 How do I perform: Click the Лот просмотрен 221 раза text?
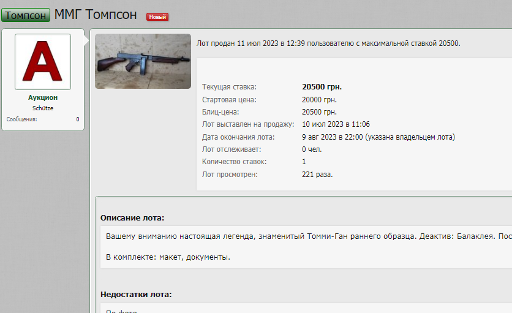[x=317, y=175]
